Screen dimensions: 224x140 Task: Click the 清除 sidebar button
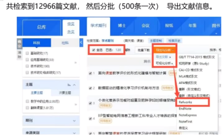[x=19, y=55]
